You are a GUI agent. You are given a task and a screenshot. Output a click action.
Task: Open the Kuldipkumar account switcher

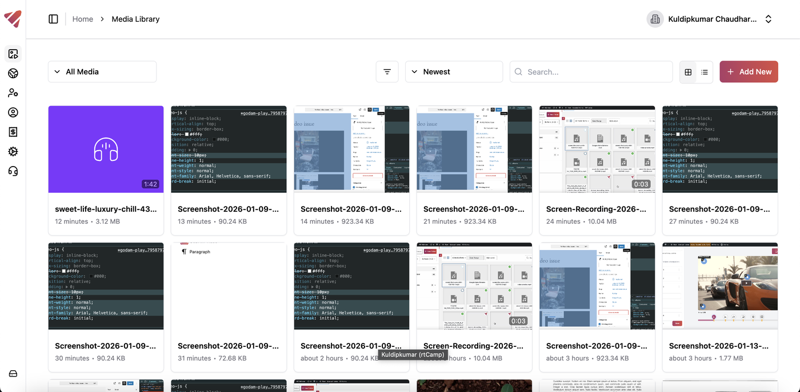pyautogui.click(x=711, y=19)
